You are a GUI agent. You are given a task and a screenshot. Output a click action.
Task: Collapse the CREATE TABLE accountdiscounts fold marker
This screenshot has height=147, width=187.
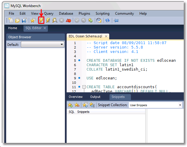pos(84,87)
